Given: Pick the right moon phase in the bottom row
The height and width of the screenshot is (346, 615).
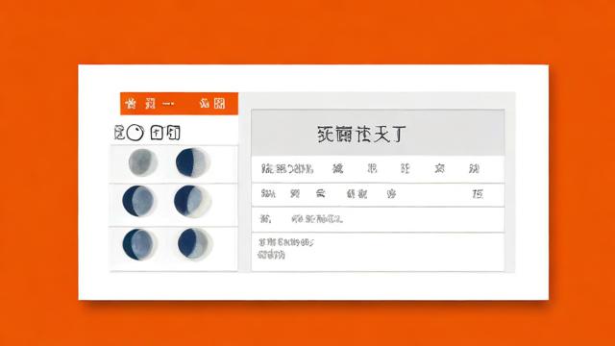Looking at the screenshot, I should 194,243.
